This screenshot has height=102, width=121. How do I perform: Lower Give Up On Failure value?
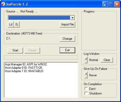pyautogui.click(x=86, y=77)
